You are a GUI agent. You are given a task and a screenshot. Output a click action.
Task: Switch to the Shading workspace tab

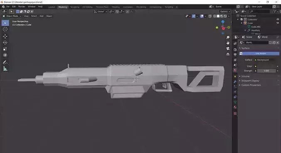tap(116, 7)
